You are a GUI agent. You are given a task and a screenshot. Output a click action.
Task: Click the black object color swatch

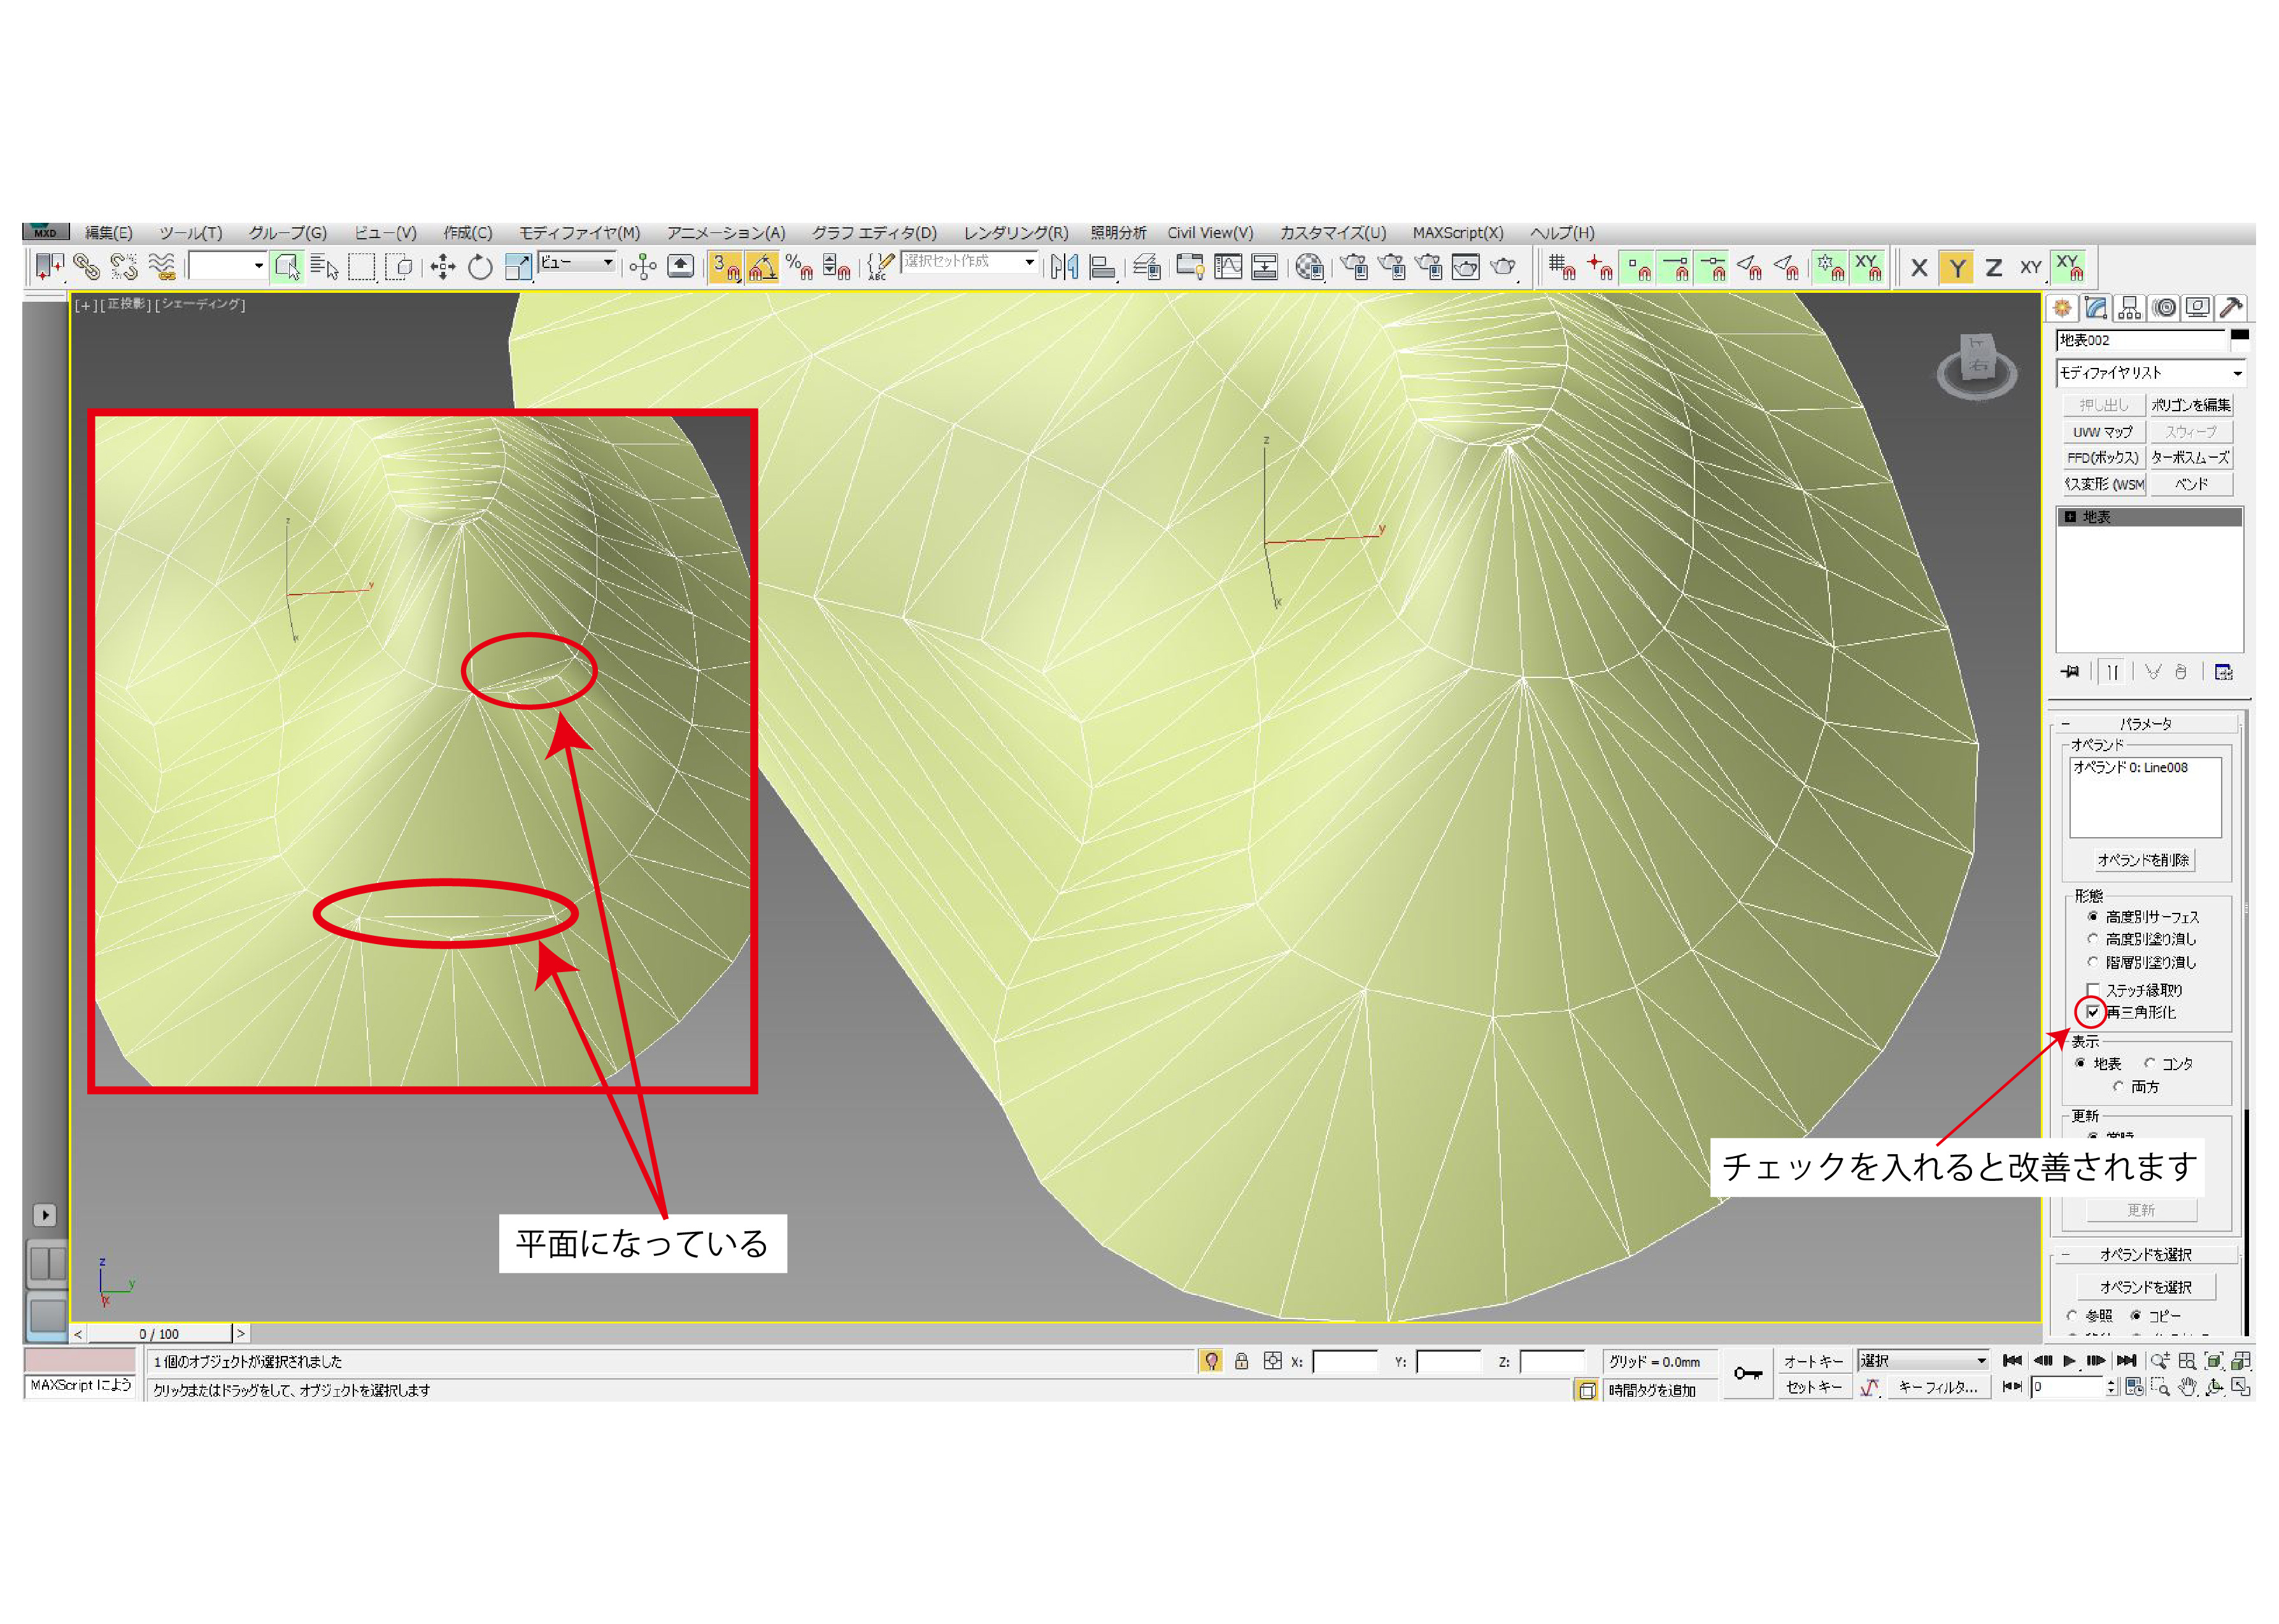2239,336
